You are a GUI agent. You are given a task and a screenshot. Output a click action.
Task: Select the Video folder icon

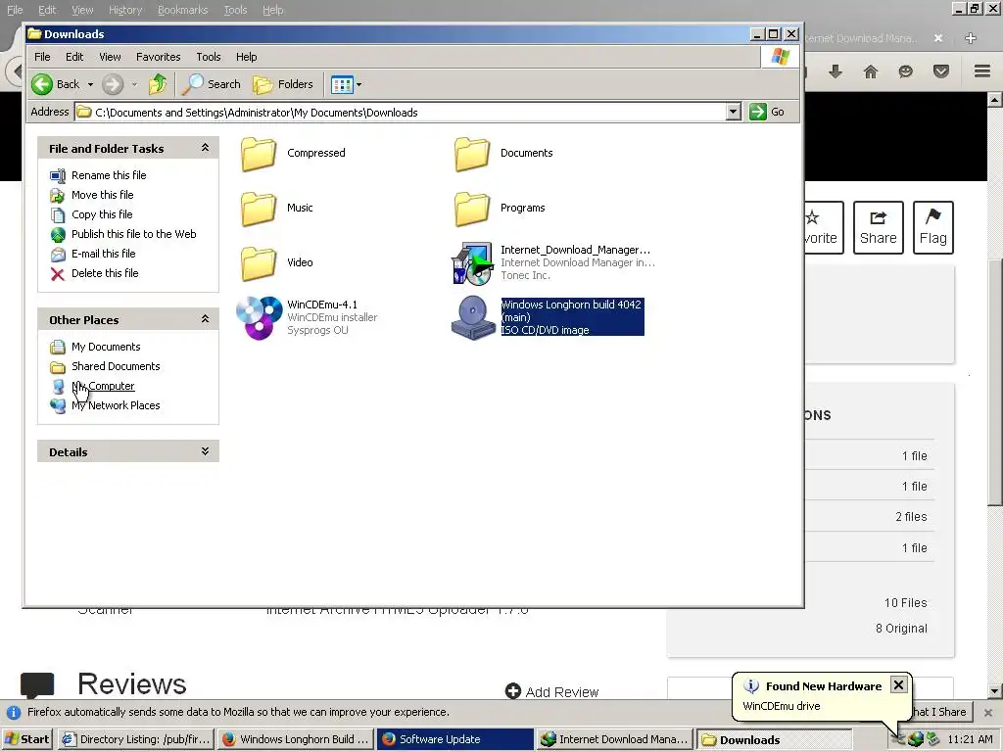[259, 263]
